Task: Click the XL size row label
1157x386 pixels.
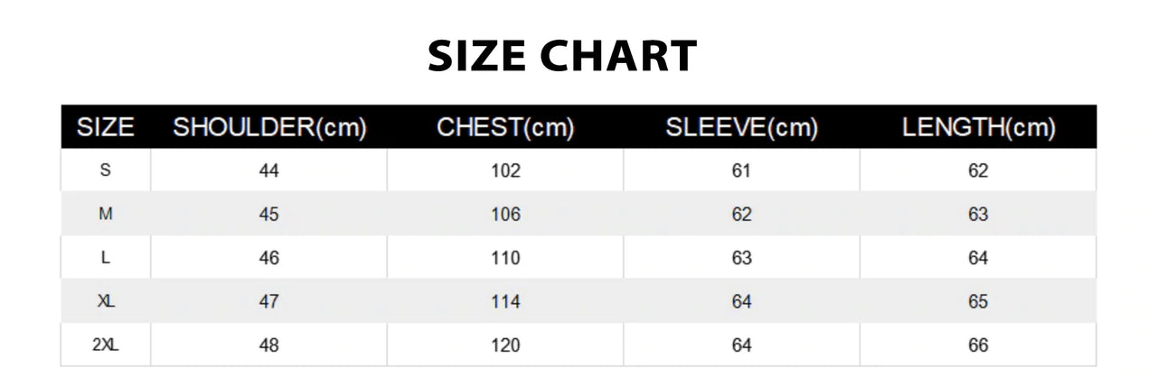Action: point(106,301)
